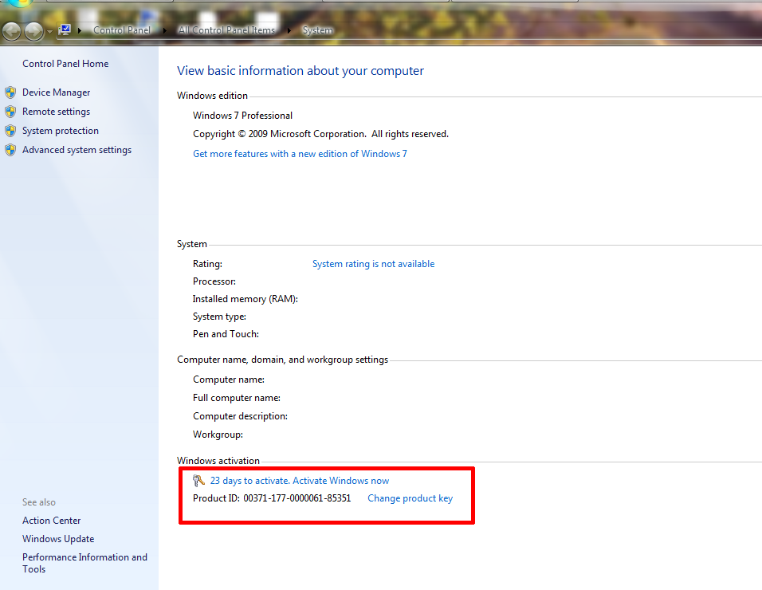This screenshot has width=762, height=590.
Task: Open Remote settings
Action: point(57,112)
